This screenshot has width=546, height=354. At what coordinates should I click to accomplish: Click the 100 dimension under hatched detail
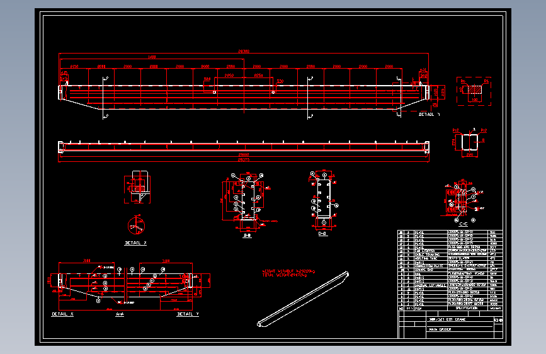(474, 100)
